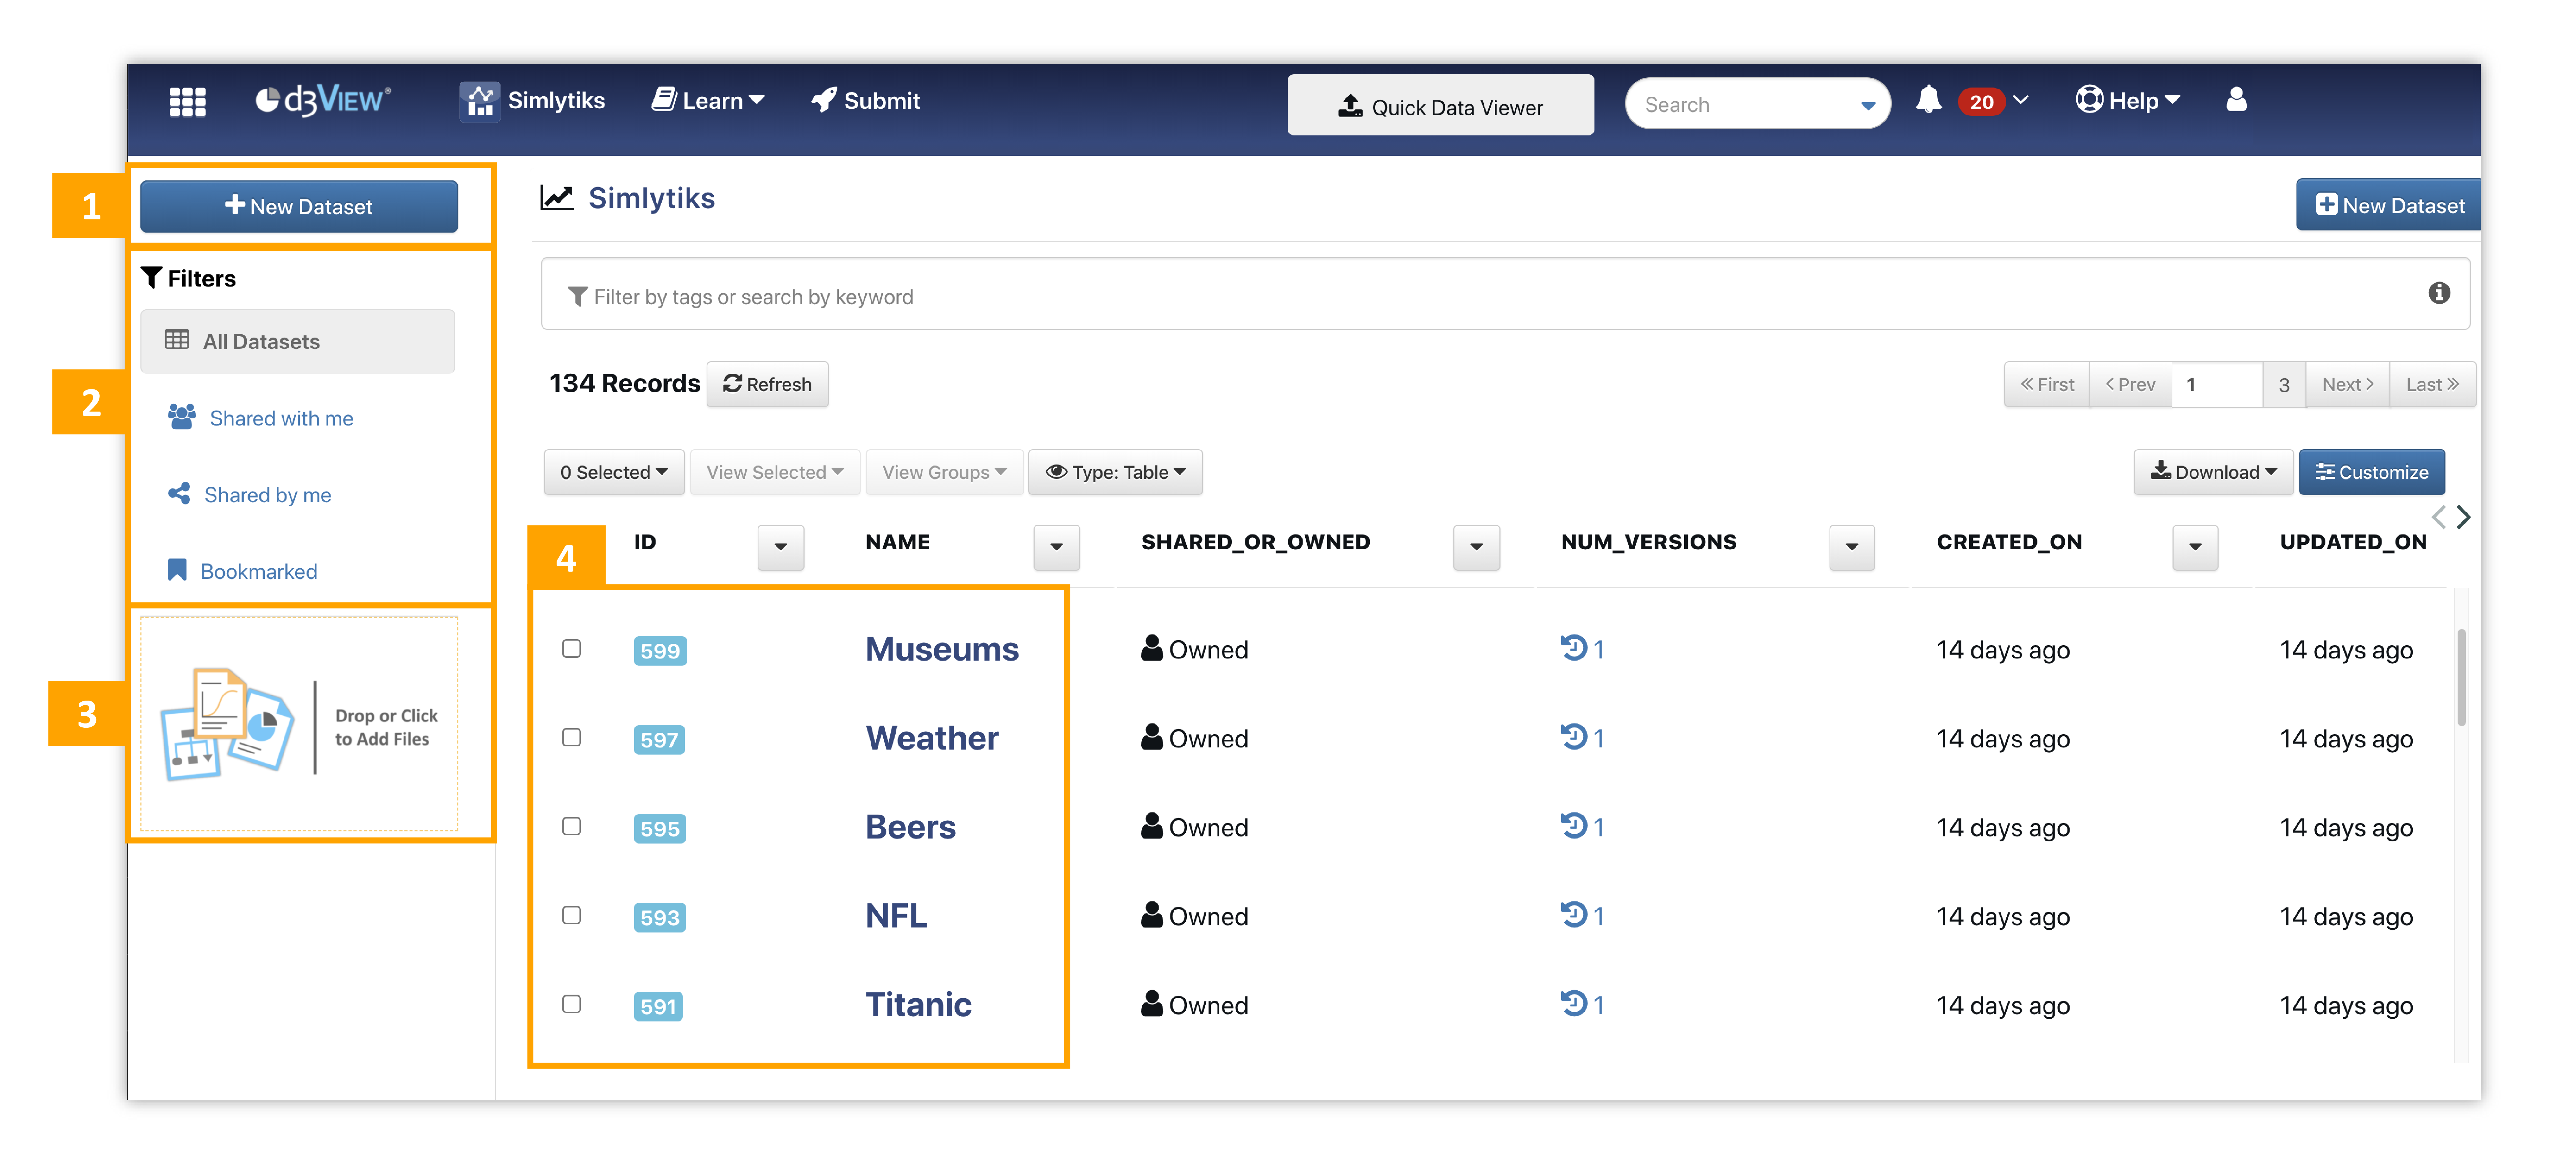Click ID badge 597
The image size is (2558, 1174).
[660, 740]
